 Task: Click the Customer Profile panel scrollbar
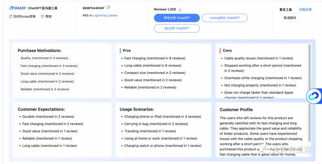309,123
